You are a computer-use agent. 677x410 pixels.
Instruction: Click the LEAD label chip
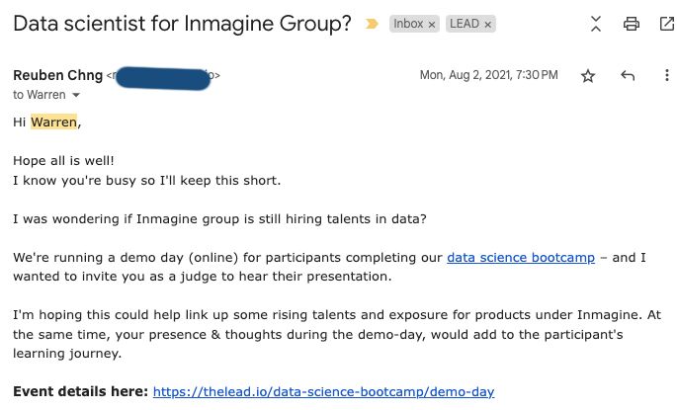[465, 24]
